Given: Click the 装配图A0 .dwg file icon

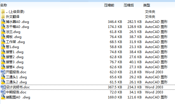Looking at the screenshot, I should click(x=3, y=97).
